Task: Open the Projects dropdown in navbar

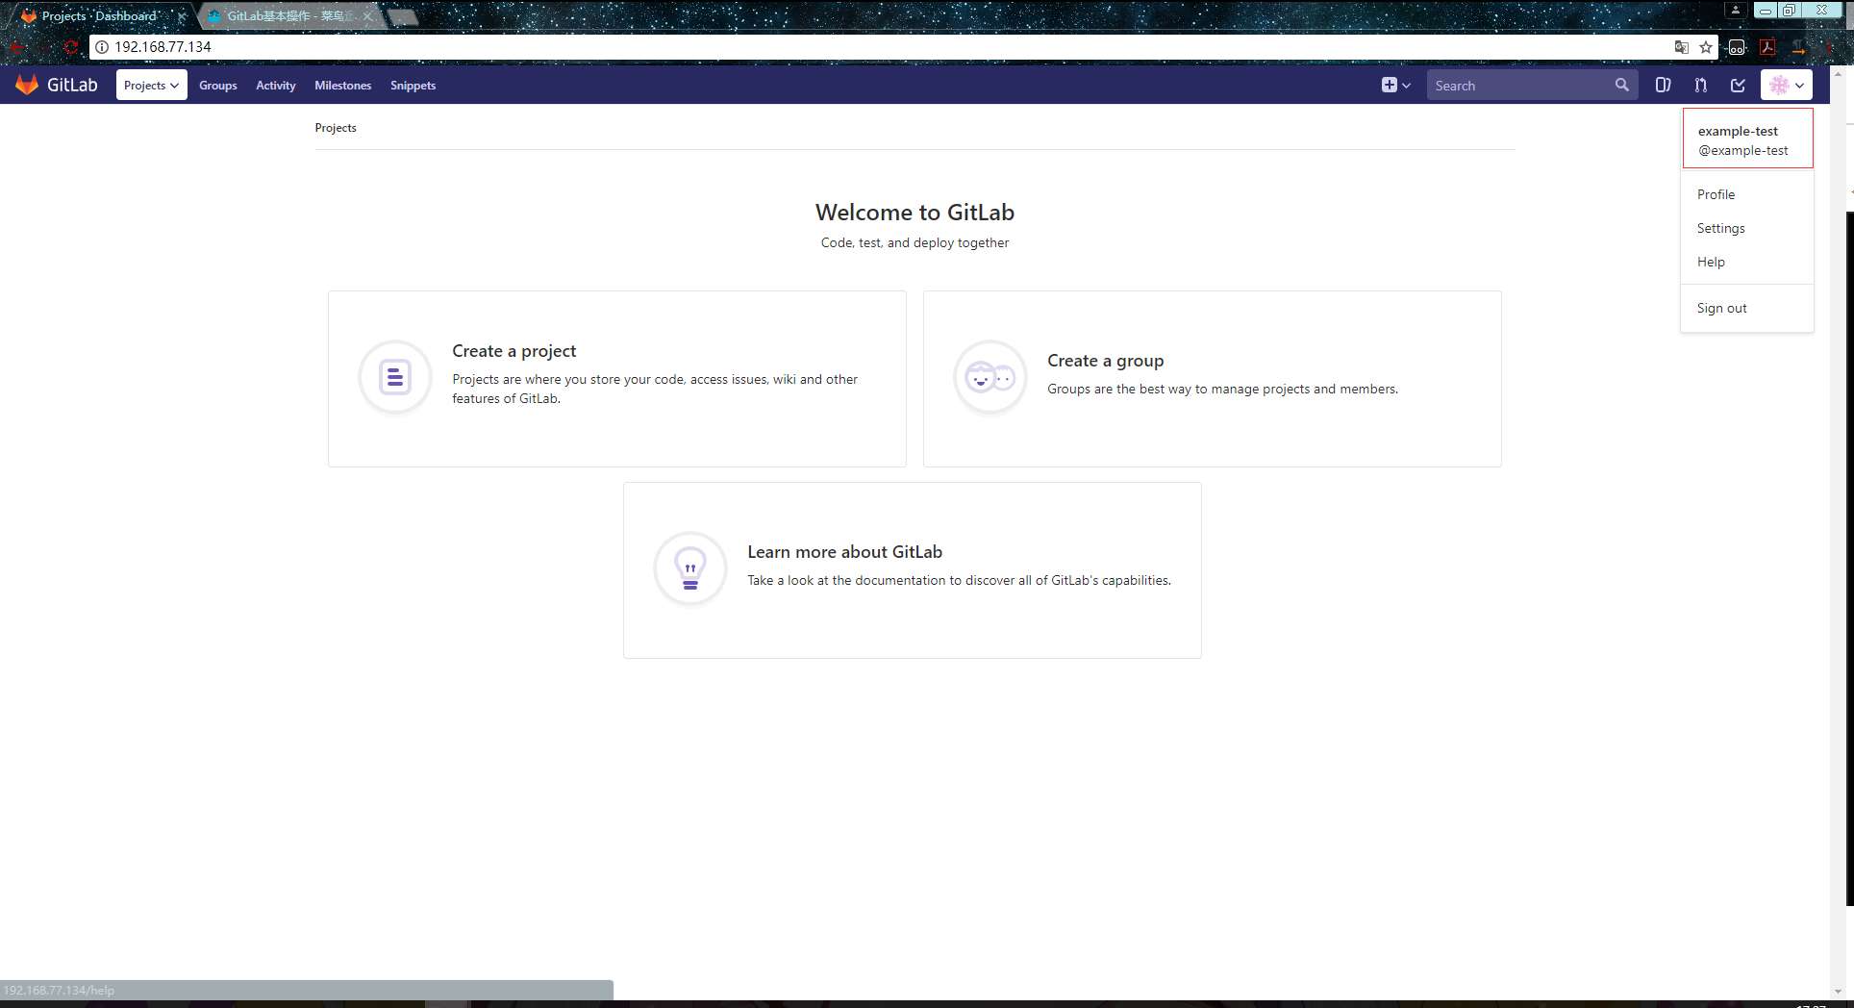Action: pos(152,85)
